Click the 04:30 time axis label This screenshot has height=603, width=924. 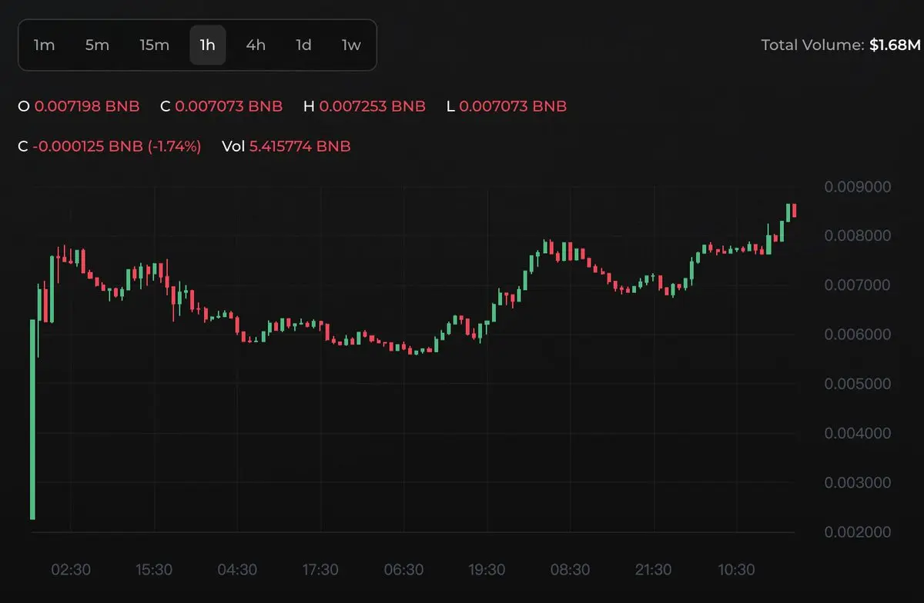click(237, 570)
